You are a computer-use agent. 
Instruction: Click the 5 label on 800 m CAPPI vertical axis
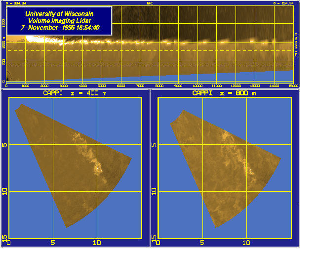click(x=154, y=145)
